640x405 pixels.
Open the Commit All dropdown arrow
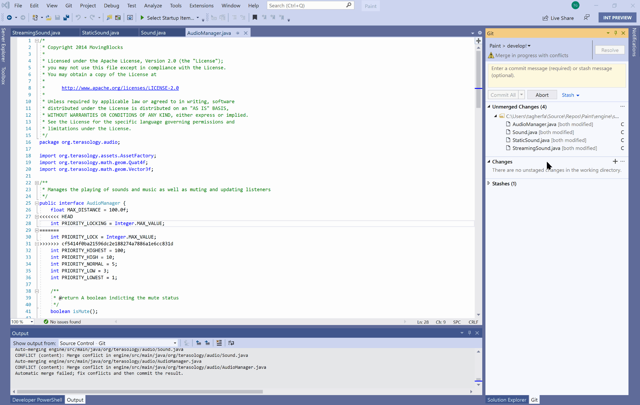pos(521,95)
